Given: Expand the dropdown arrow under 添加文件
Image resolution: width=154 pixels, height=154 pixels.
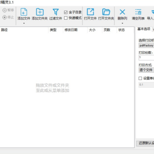Looking at the screenshot, I should coord(24,23).
